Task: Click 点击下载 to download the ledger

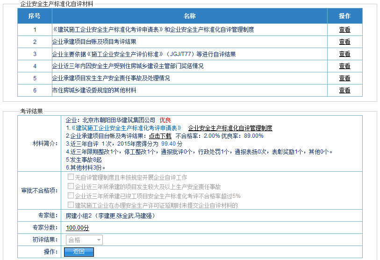Action: click(x=160, y=136)
